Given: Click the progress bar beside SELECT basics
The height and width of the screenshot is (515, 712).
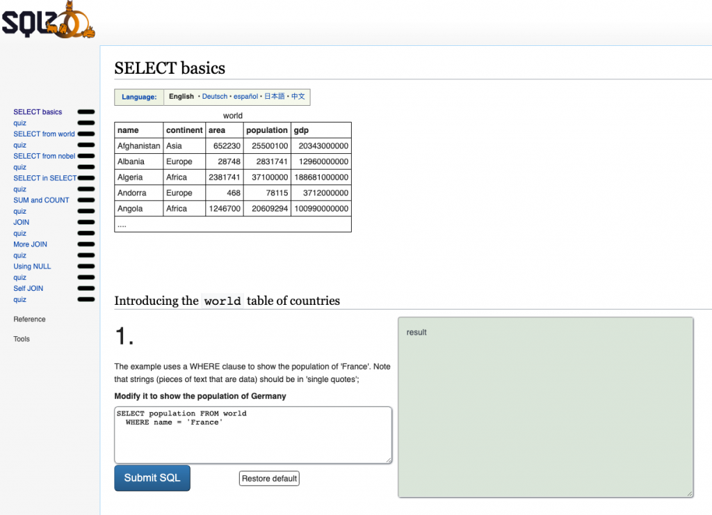Looking at the screenshot, I should click(x=86, y=112).
